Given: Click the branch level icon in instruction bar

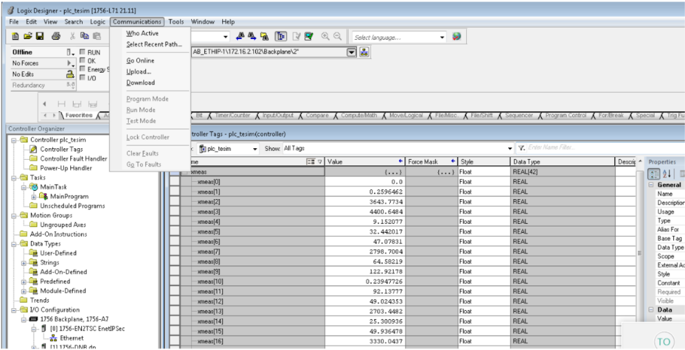Looking at the screenshot, I should (92, 104).
